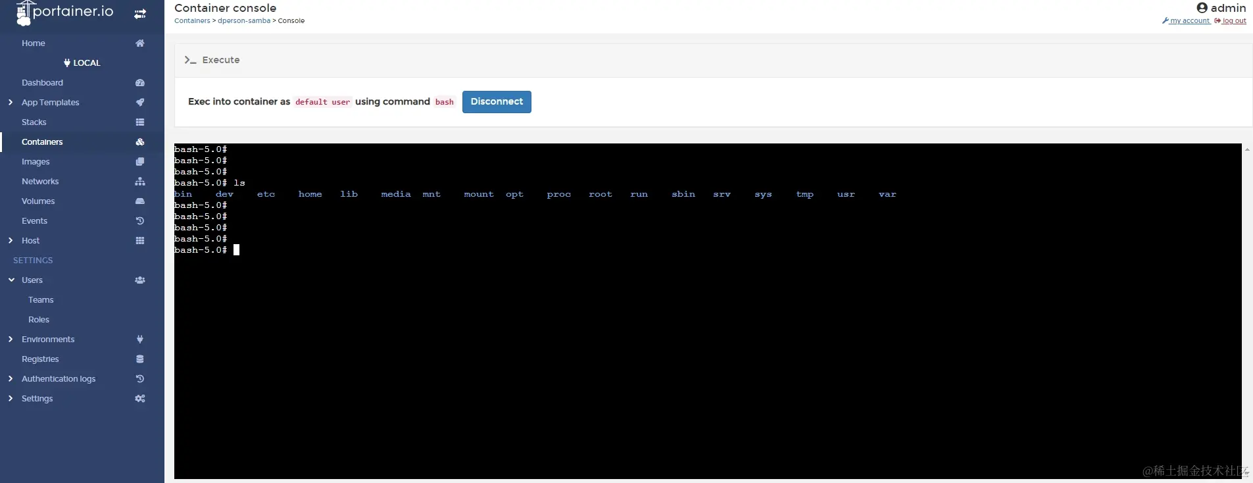Click the Events history icon
The image size is (1253, 483).
(140, 221)
